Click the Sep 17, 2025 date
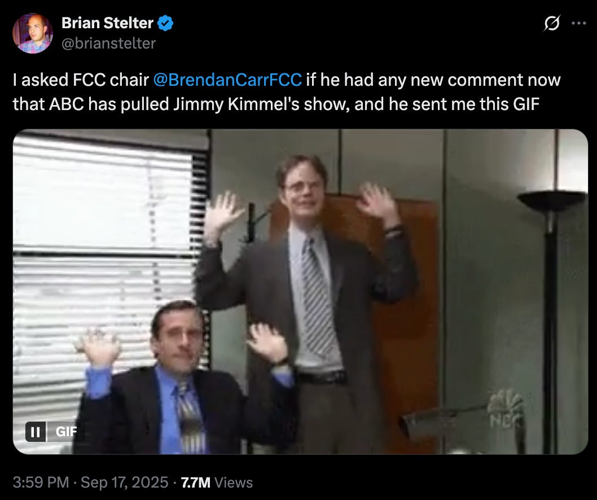597x500 pixels. pyautogui.click(x=124, y=483)
